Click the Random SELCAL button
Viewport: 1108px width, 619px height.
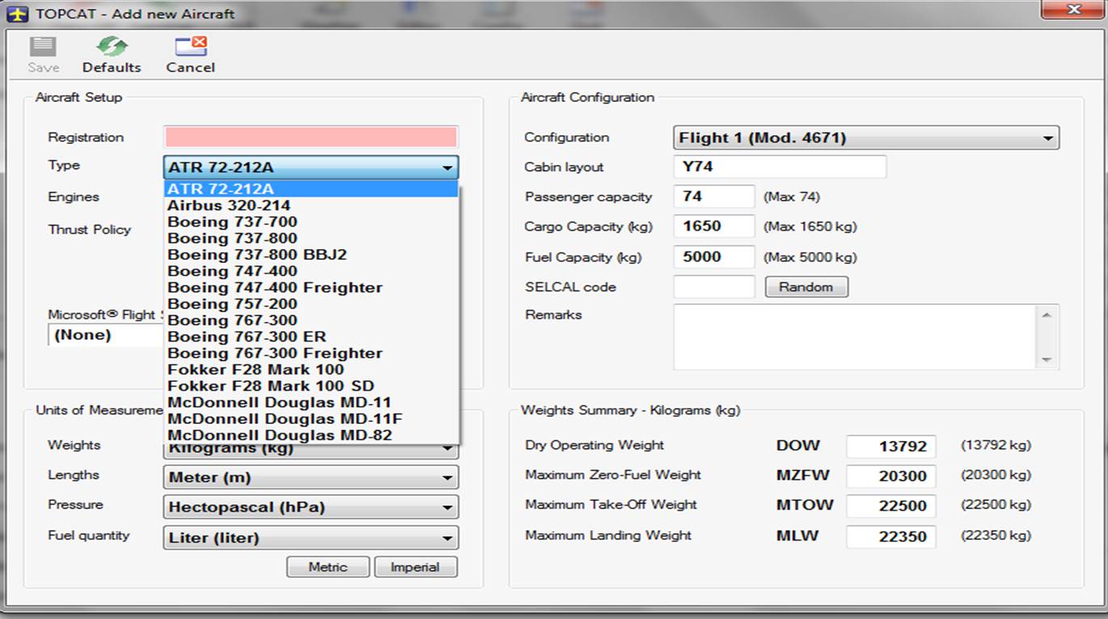click(806, 287)
